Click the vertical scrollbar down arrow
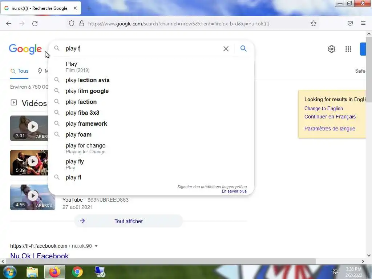Image resolution: width=372 pixels, height=279 pixels. [369, 255]
